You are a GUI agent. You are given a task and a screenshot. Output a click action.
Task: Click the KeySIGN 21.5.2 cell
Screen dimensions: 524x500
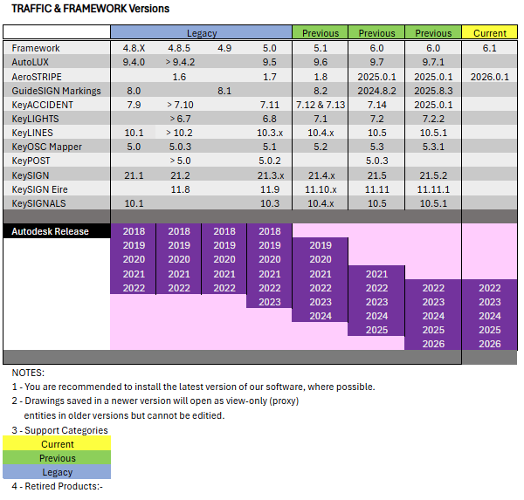tap(433, 175)
